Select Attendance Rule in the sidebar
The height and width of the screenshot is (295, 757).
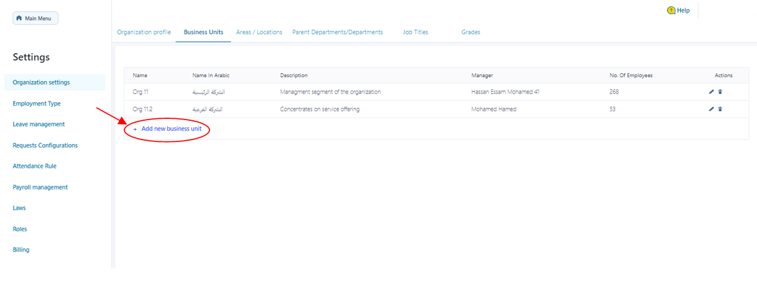35,166
